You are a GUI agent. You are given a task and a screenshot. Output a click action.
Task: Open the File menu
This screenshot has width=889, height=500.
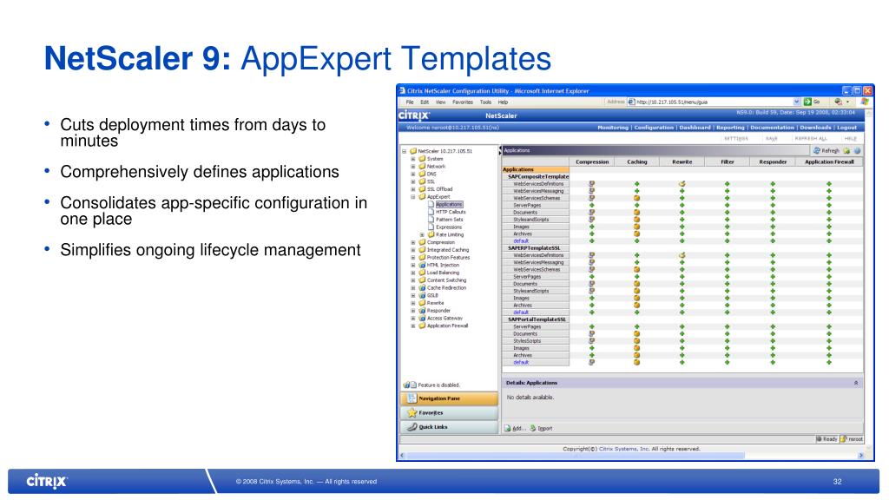[x=410, y=102]
